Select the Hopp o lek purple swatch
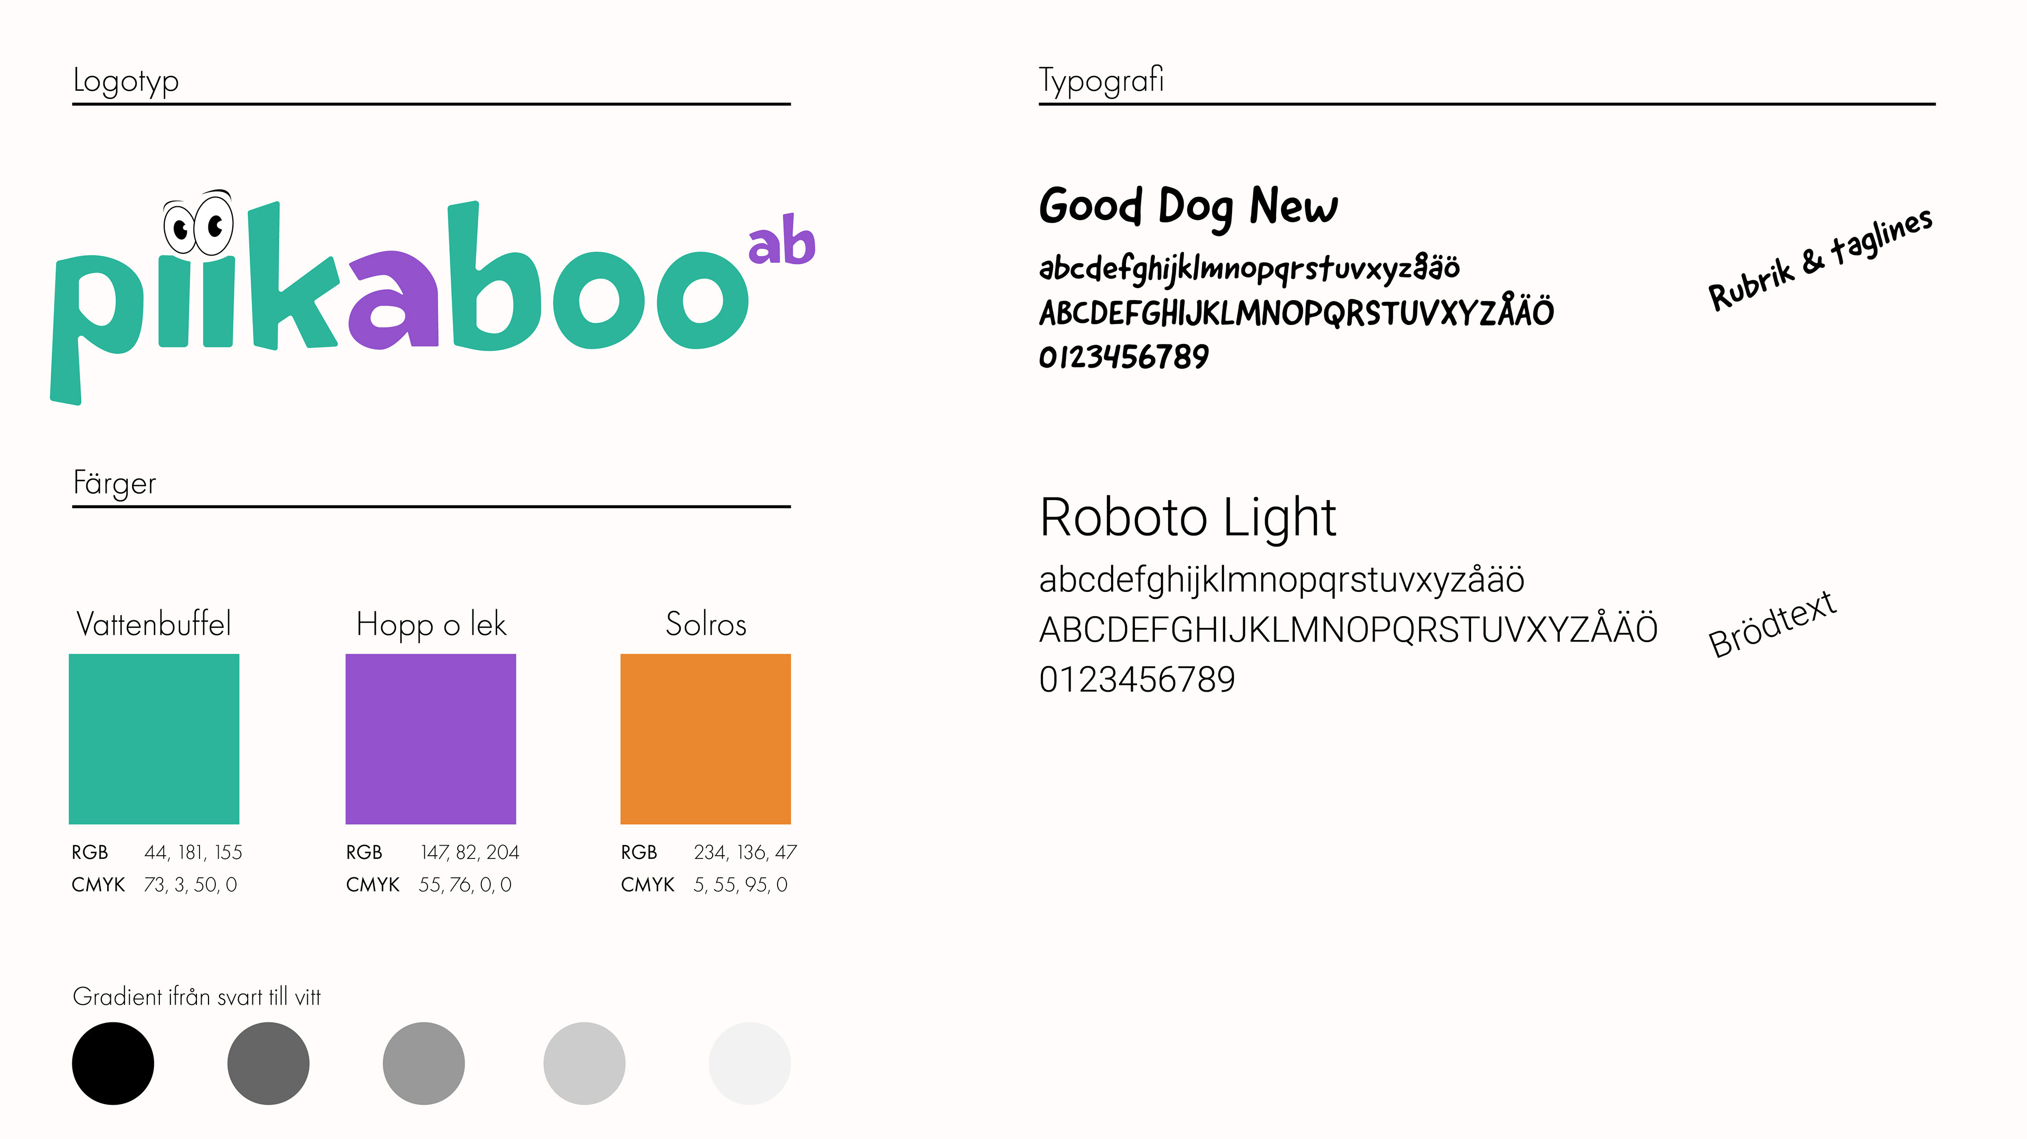 pyautogui.click(x=430, y=739)
